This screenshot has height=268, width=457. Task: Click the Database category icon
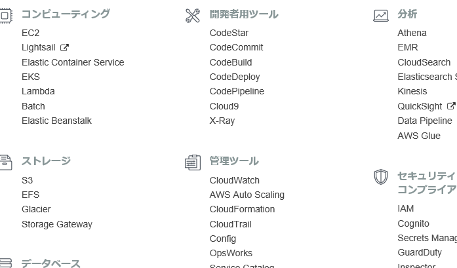(x=6, y=263)
